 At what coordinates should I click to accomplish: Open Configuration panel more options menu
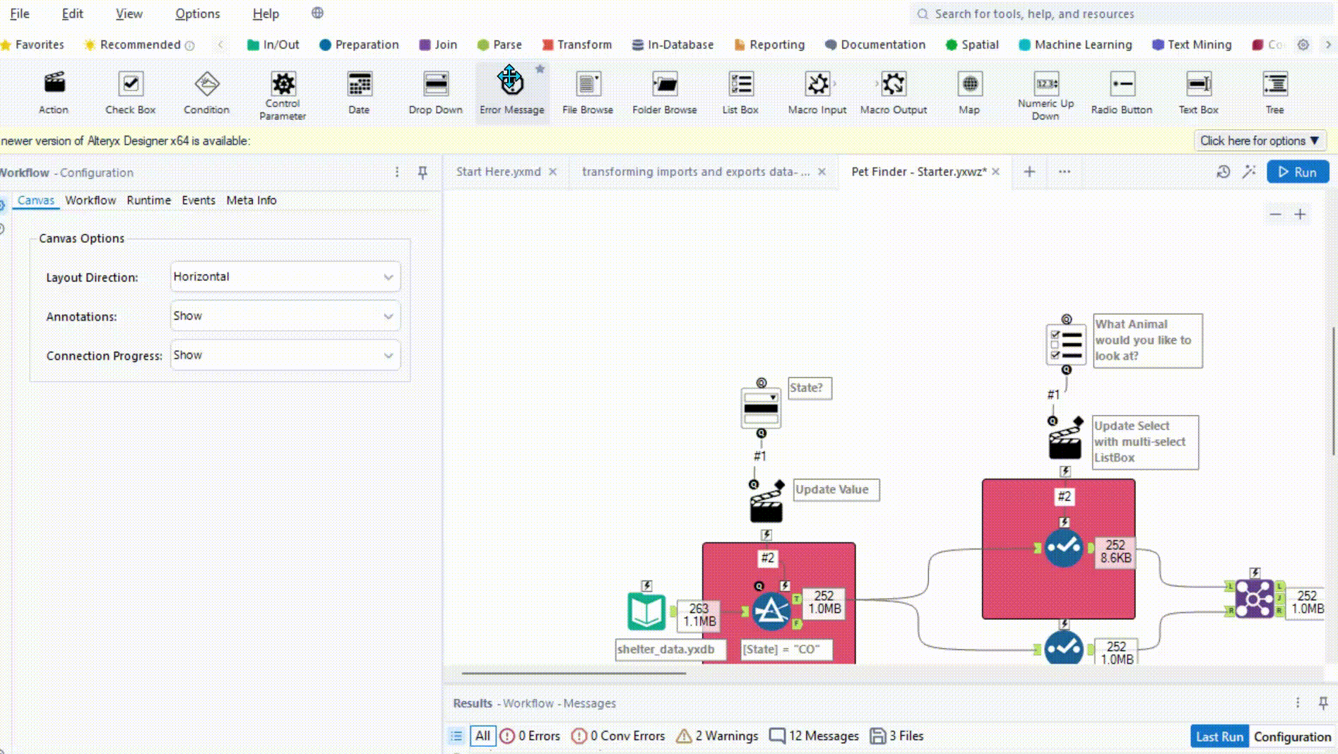(x=397, y=172)
